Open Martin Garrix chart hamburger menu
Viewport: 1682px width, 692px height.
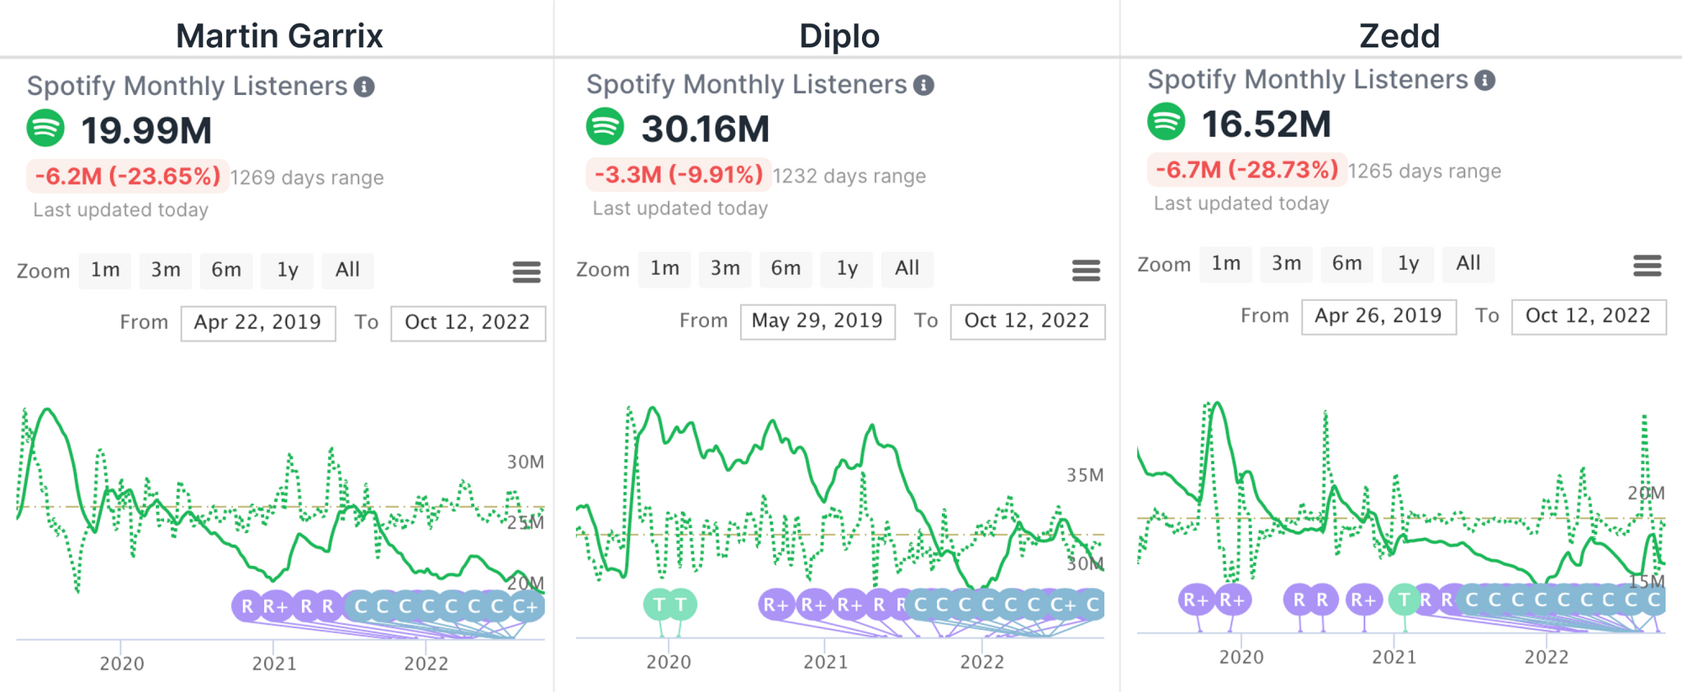(x=526, y=272)
